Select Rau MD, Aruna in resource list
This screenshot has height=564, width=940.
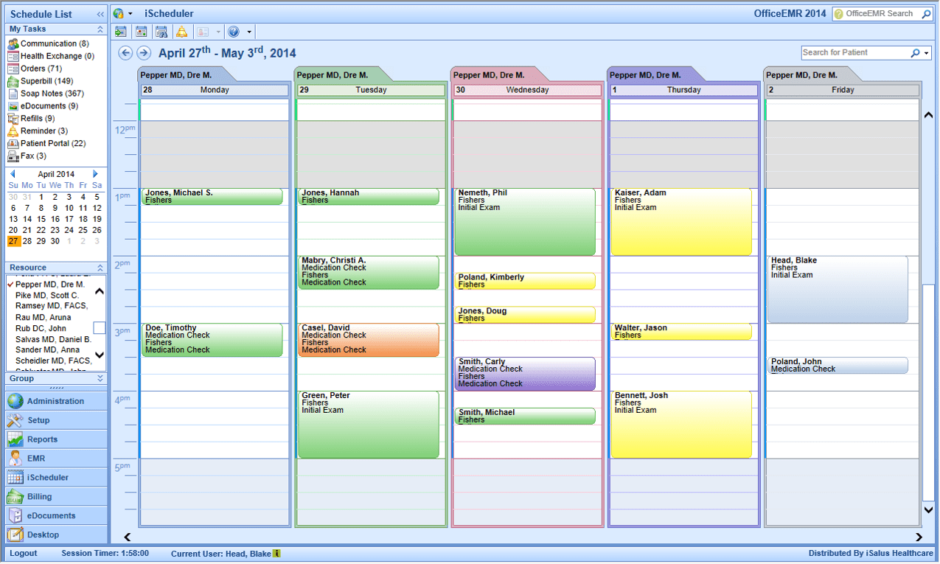click(x=43, y=317)
